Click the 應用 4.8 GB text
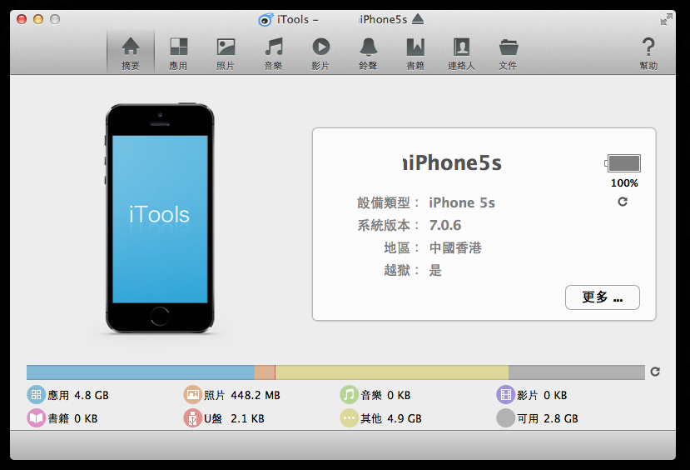The image size is (690, 470). (78, 395)
